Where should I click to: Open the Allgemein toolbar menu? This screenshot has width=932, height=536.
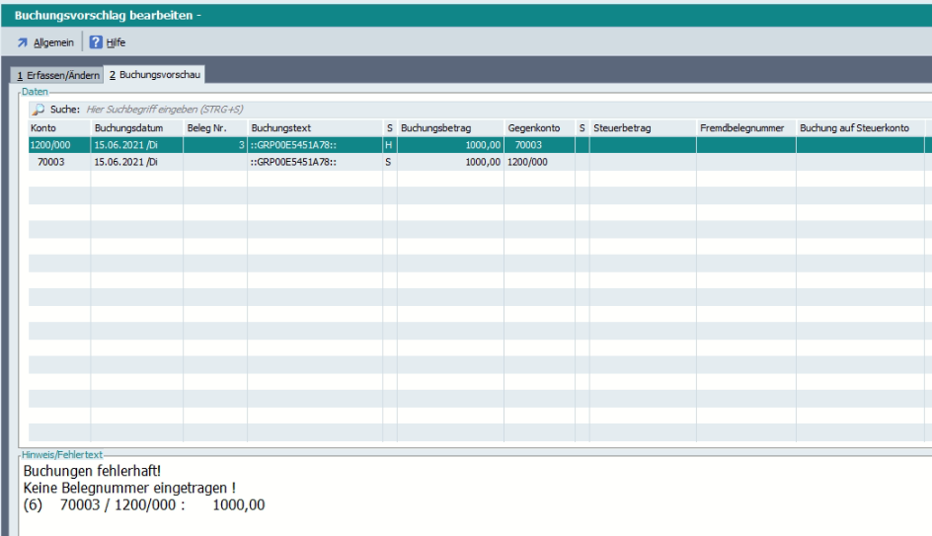[51, 42]
